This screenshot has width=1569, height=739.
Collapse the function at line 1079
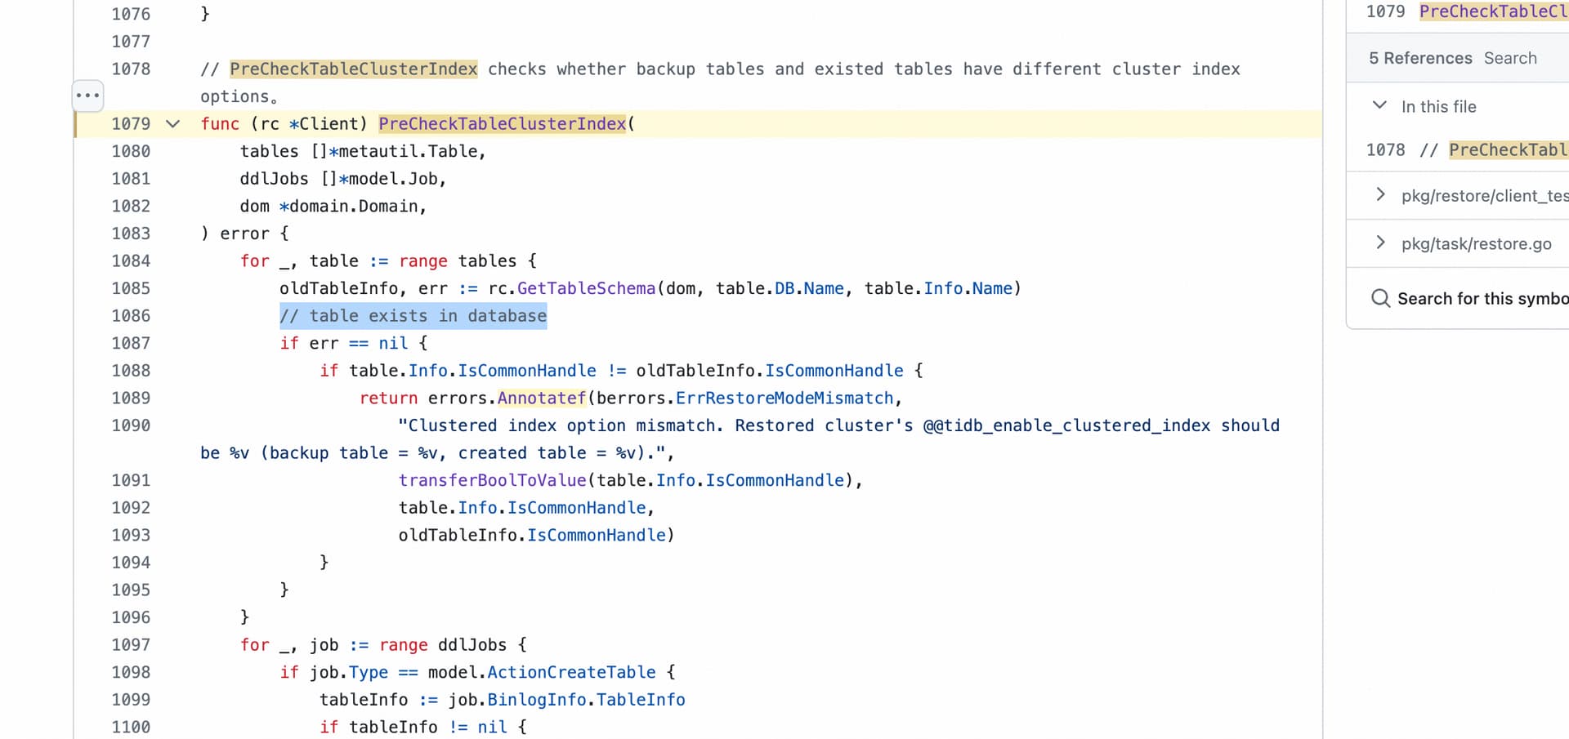pos(172,124)
